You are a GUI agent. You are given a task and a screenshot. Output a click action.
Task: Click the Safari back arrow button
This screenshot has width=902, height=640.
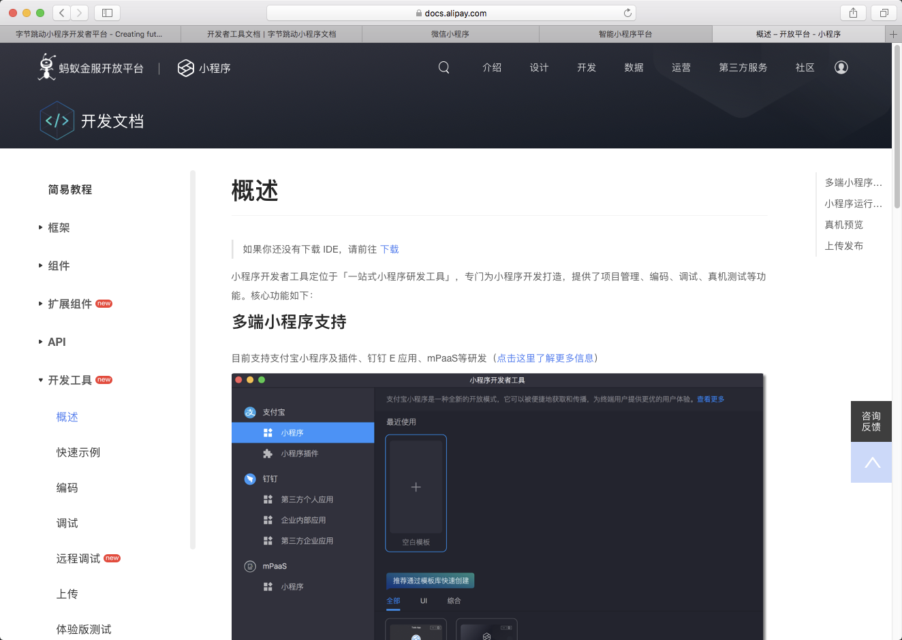62,13
